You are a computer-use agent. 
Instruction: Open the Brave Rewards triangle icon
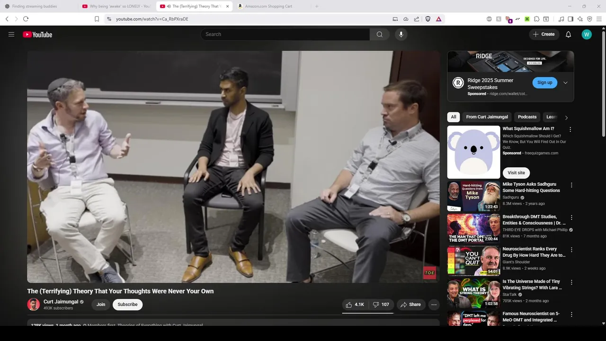pyautogui.click(x=438, y=19)
